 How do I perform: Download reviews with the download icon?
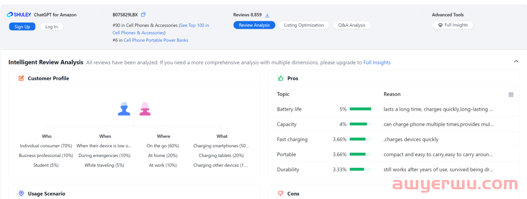pyautogui.click(x=267, y=15)
